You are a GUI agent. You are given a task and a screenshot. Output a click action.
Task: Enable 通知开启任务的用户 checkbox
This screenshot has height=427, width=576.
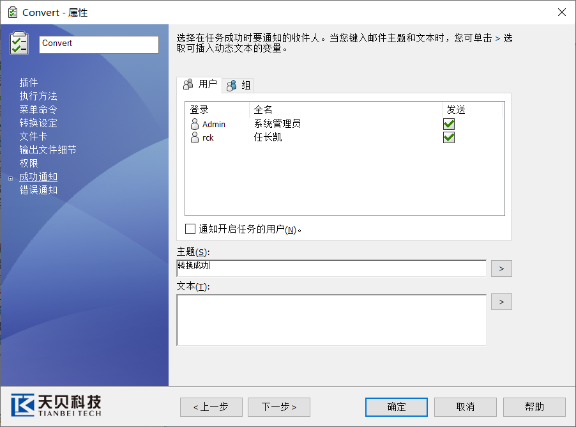coord(190,229)
